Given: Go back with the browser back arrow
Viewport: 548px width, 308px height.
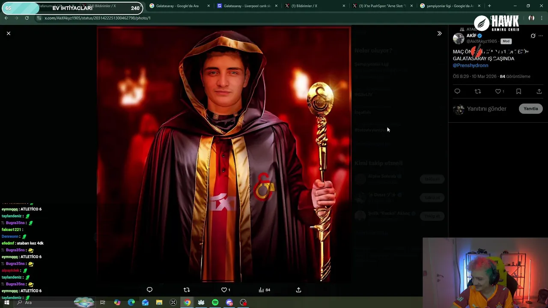Looking at the screenshot, I should [6, 18].
